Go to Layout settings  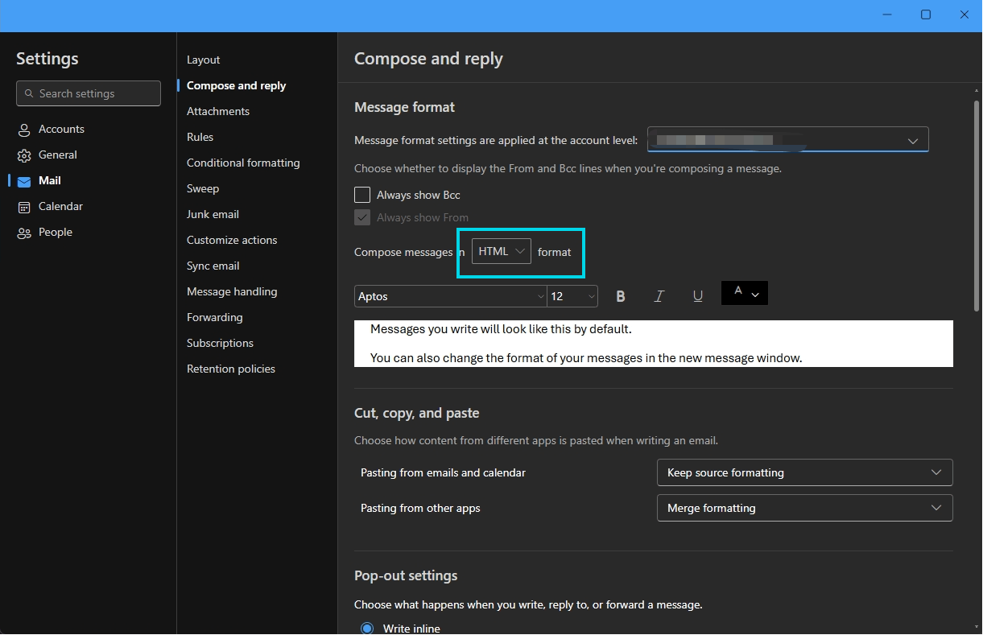click(x=204, y=60)
